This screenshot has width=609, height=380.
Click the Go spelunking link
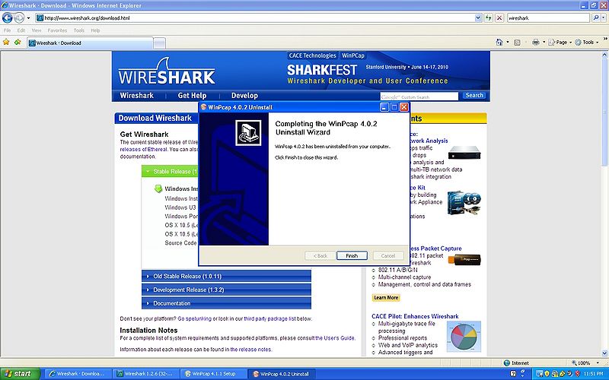pos(195,318)
